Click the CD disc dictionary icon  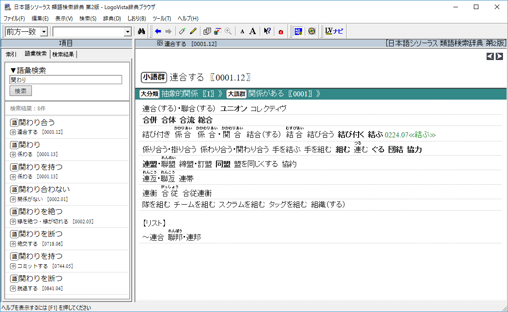312,31
